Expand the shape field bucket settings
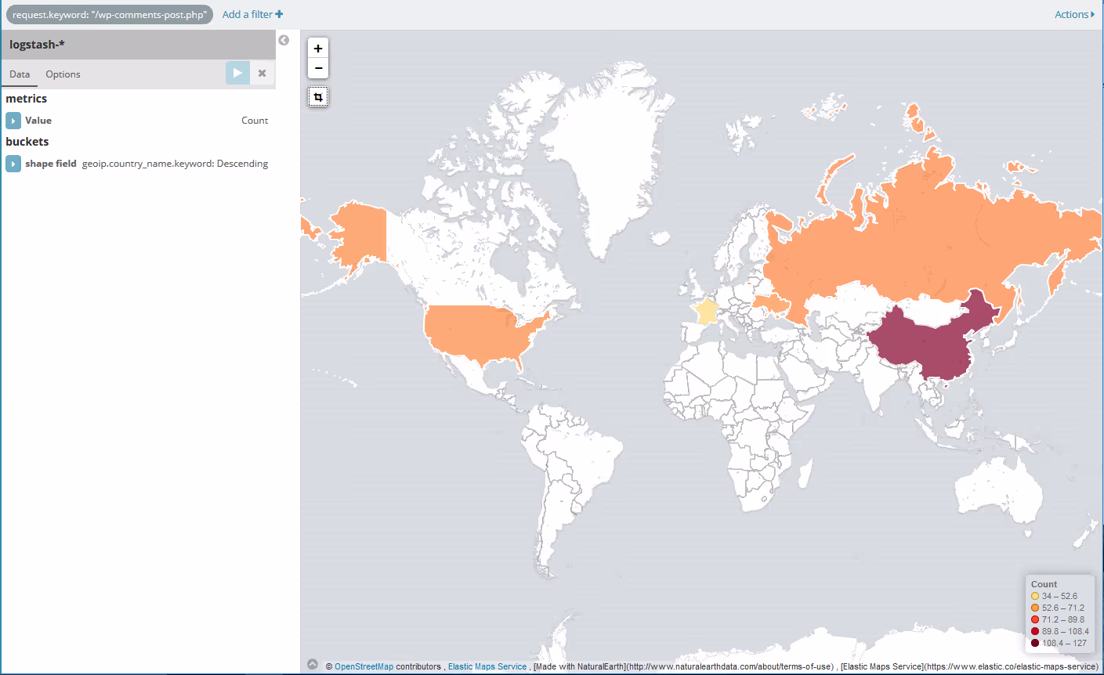The image size is (1104, 675). pyautogui.click(x=13, y=164)
